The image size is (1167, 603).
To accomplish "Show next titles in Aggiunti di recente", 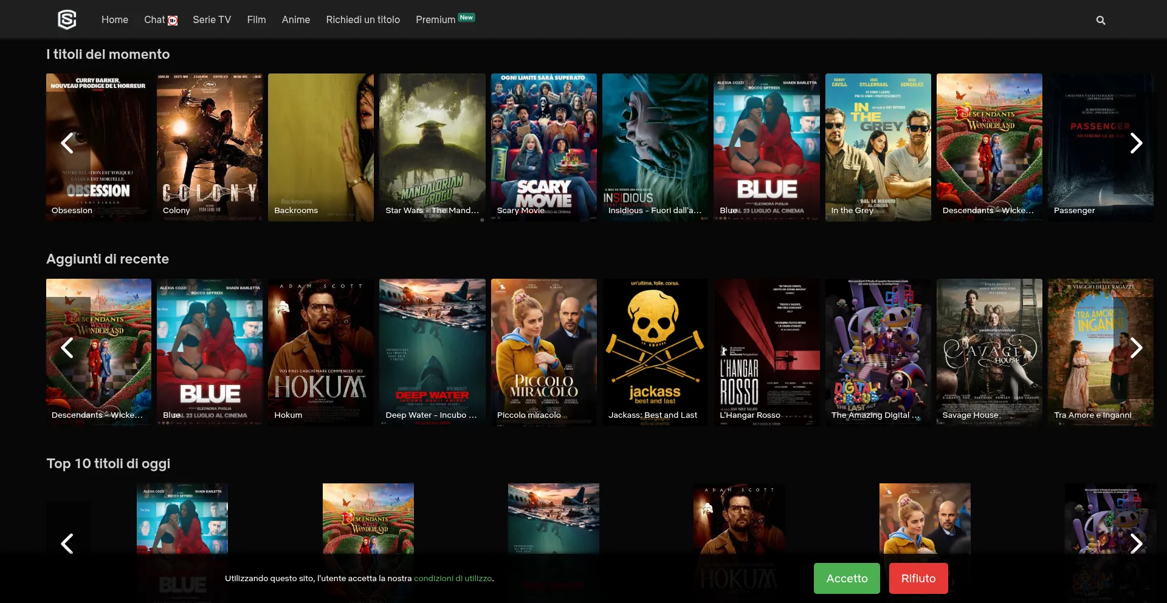I will coord(1136,348).
